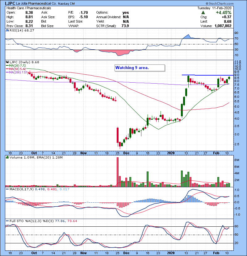Click 90 on the RSI scale
This screenshot has height=256, width=247.
pos(236,33)
